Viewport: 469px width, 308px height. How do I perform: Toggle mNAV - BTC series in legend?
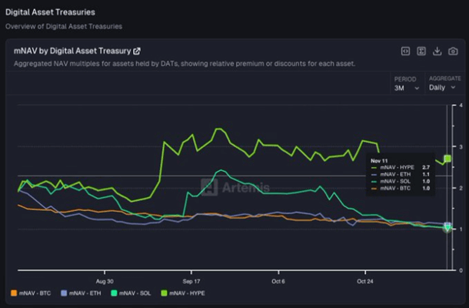[x=32, y=293]
